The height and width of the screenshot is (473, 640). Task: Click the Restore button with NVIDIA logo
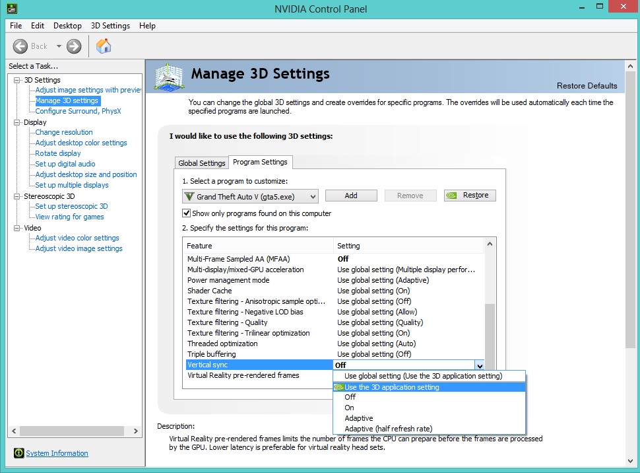[x=470, y=196]
